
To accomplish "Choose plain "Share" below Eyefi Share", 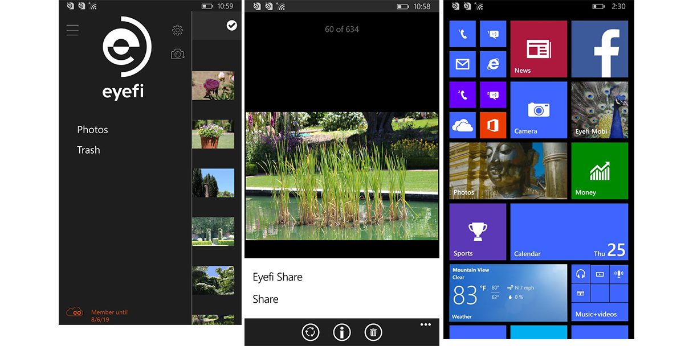I will pyautogui.click(x=266, y=299).
